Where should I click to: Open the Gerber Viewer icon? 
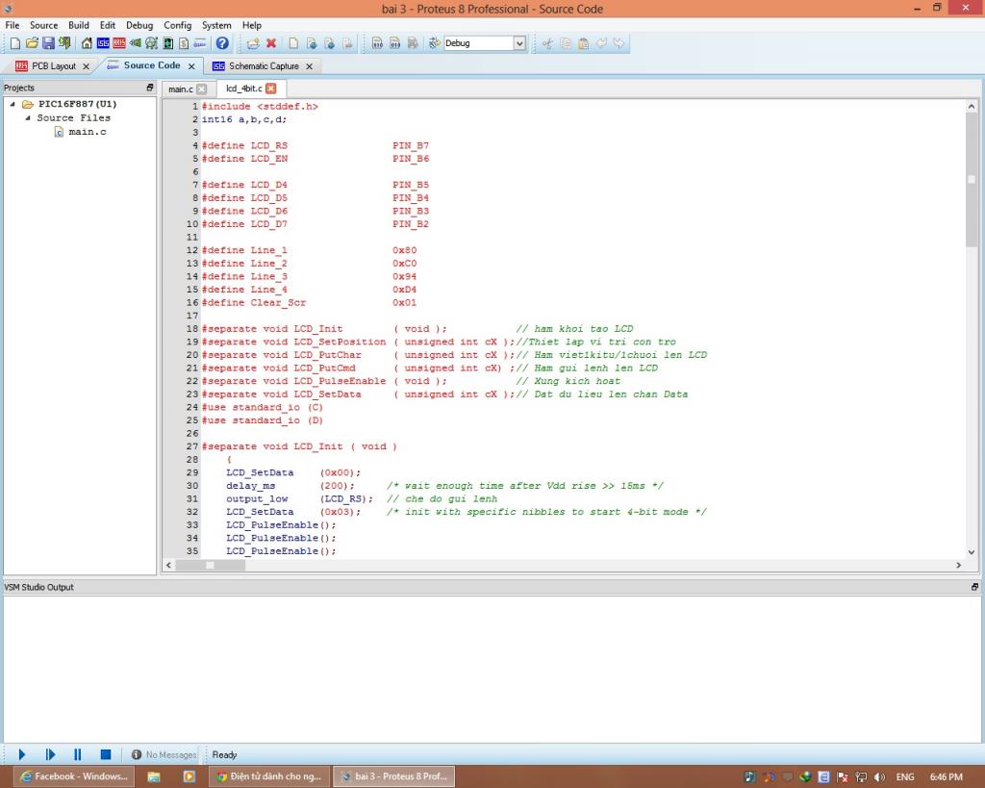click(151, 43)
